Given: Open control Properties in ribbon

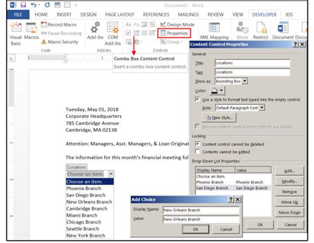Looking at the screenshot, I should pyautogui.click(x=174, y=33).
